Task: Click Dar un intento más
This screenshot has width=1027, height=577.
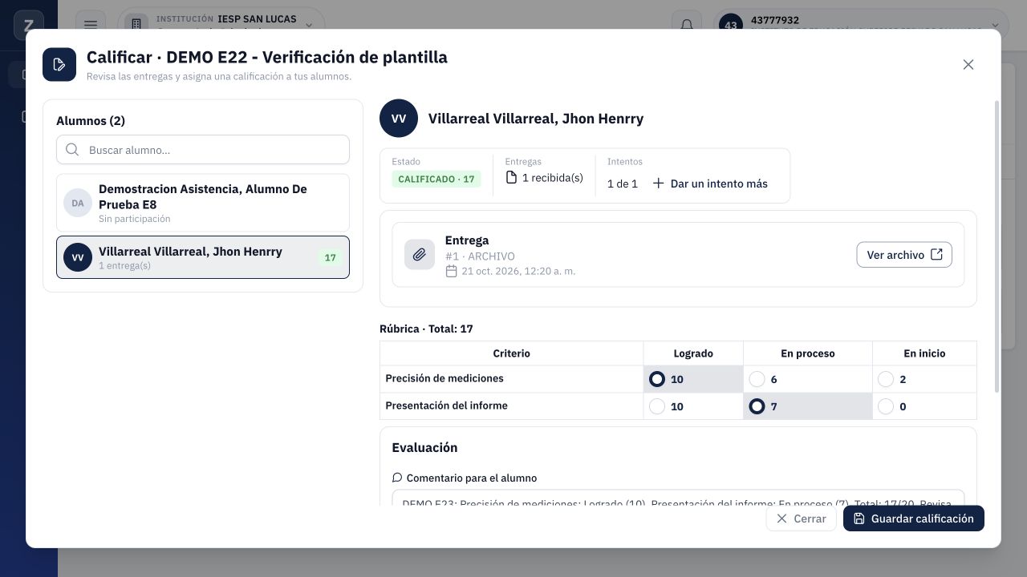Action: pos(709,184)
